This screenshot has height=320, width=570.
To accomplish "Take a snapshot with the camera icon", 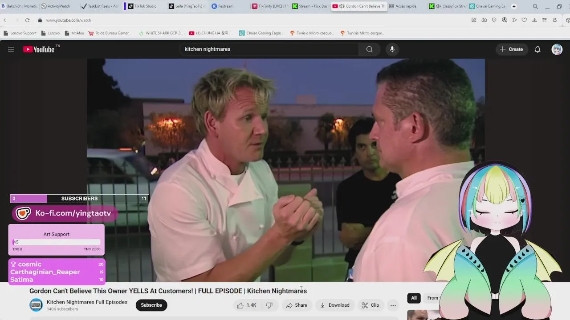I will pos(484,20).
